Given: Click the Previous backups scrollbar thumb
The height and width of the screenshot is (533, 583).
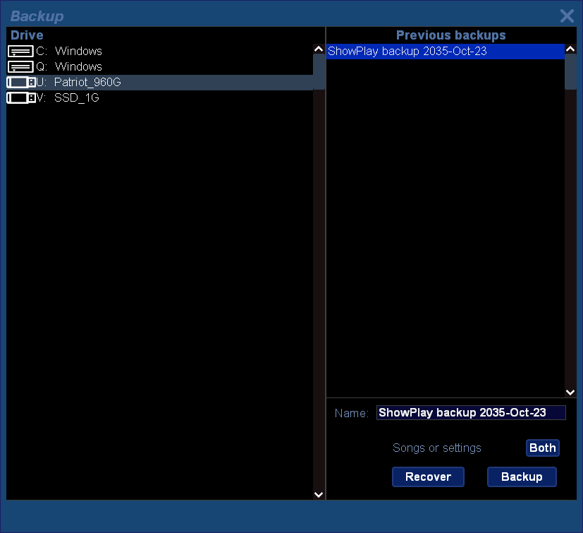Looking at the screenshot, I should click(x=570, y=73).
